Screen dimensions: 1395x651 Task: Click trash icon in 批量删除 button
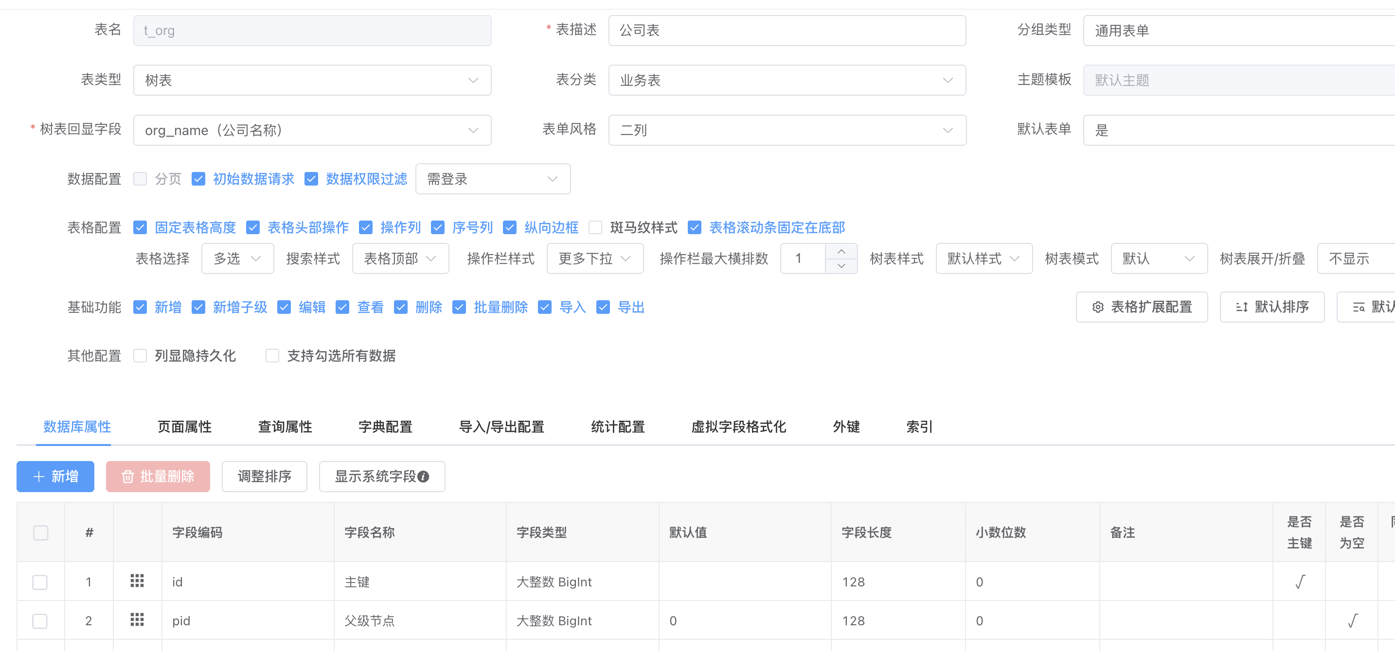(x=127, y=477)
